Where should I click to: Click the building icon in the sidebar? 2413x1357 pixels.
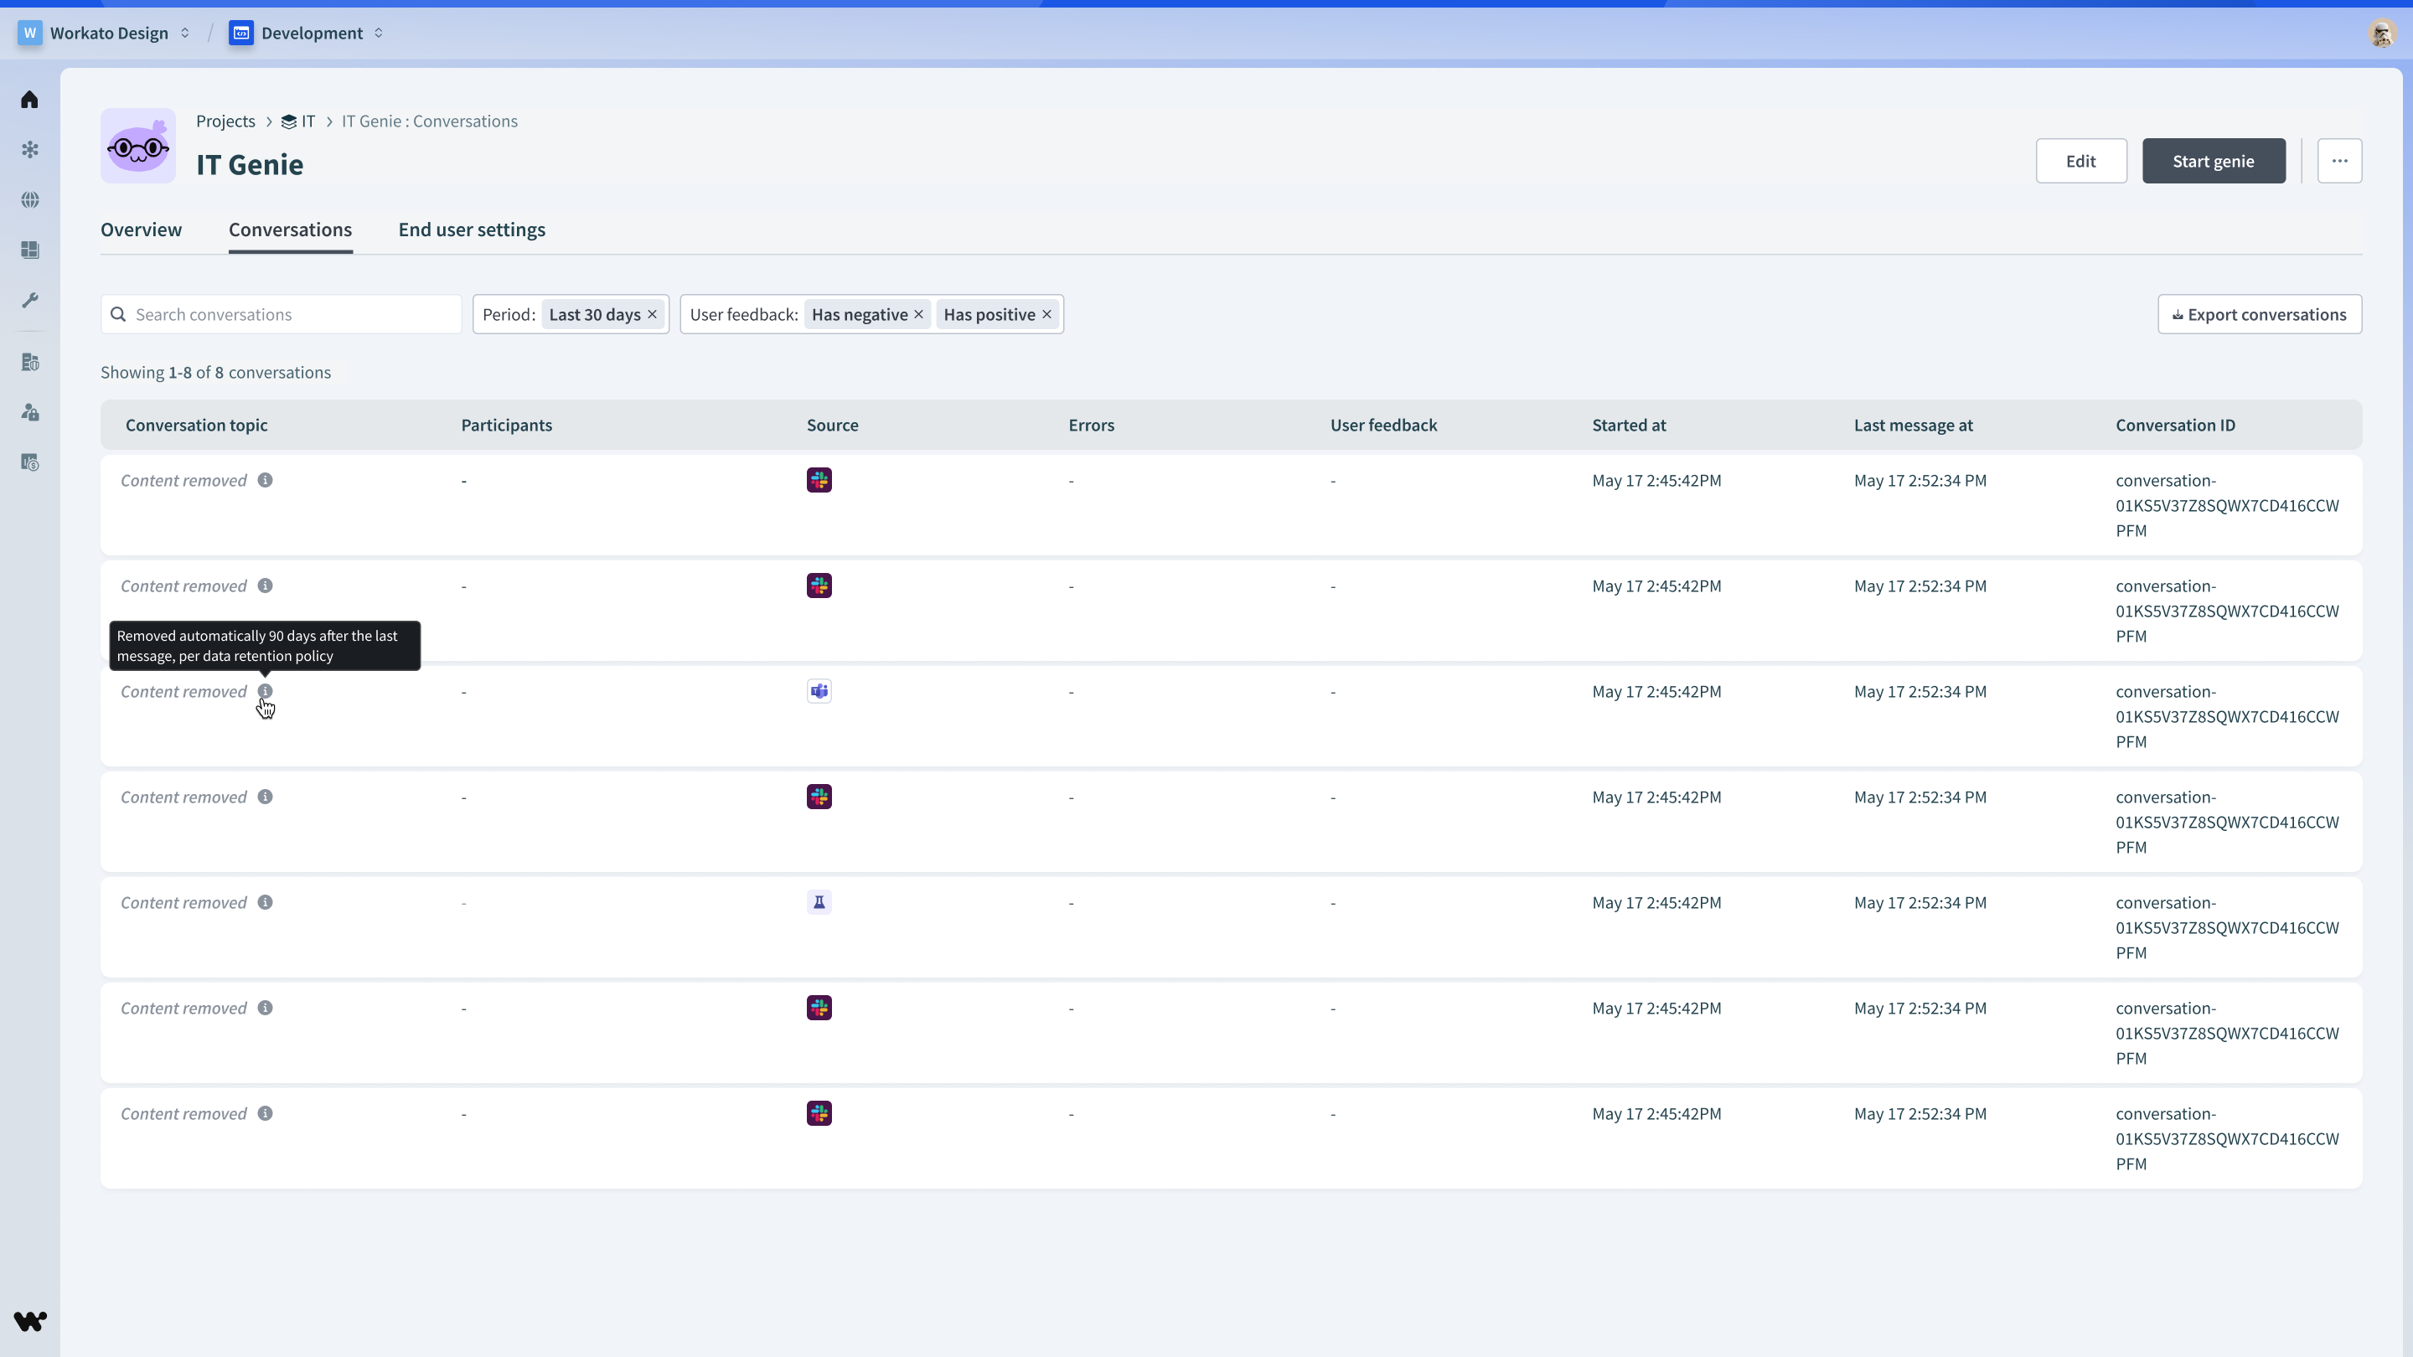[30, 363]
